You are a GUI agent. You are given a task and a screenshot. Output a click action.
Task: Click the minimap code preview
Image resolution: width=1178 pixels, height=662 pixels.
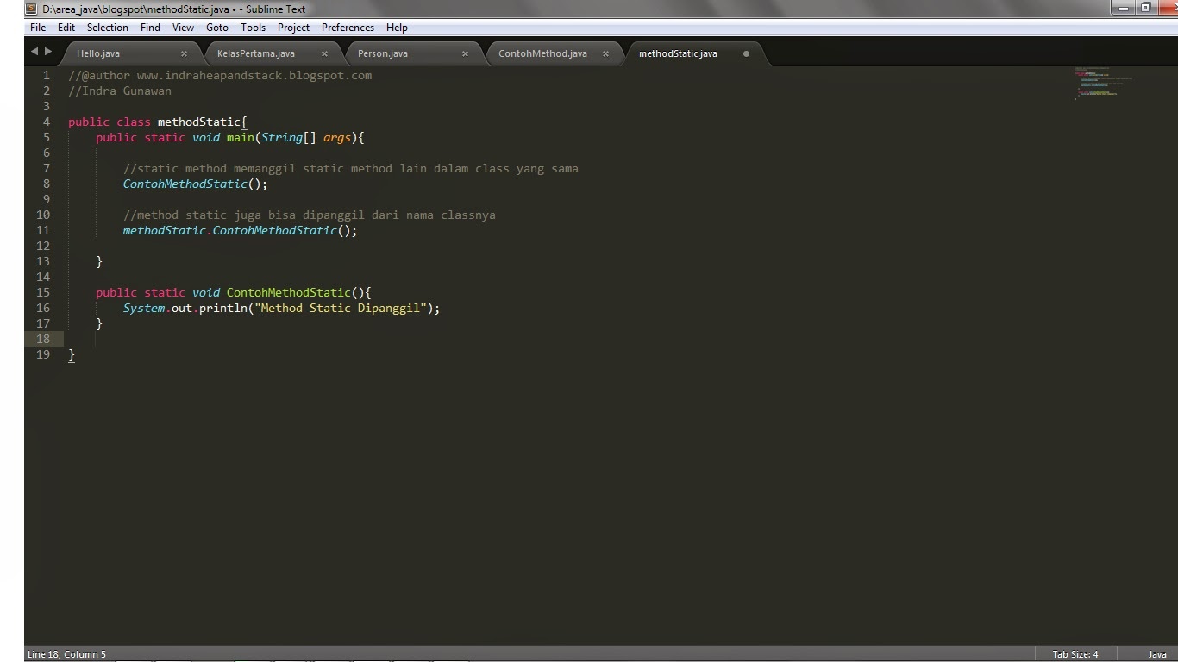coord(1104,84)
